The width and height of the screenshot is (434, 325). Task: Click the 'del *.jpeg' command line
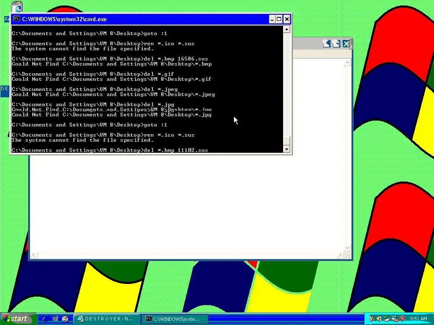point(95,89)
